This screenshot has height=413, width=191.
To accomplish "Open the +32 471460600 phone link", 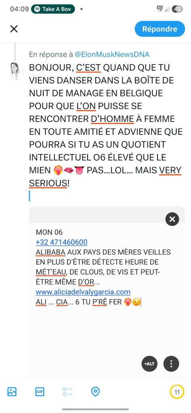I will coord(61,242).
